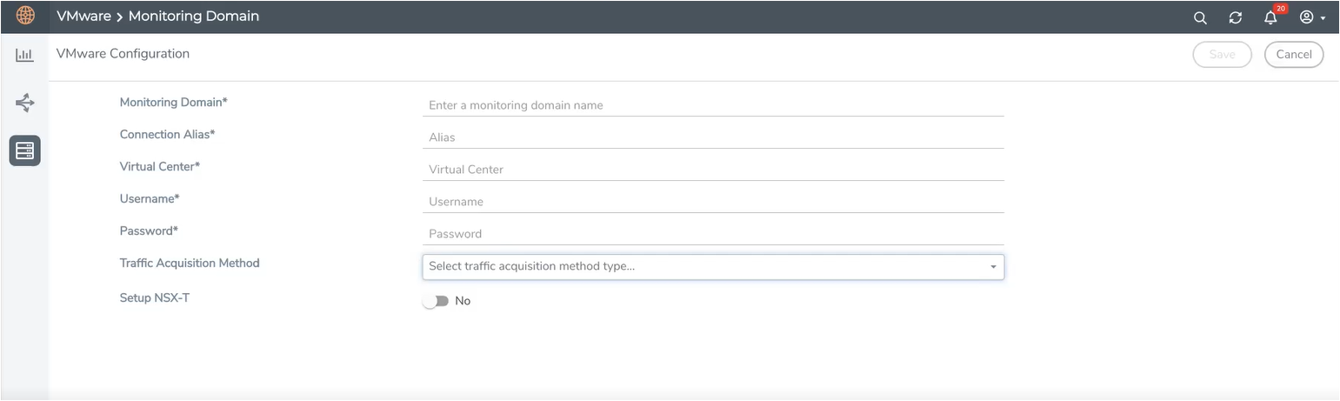
Task: Open the user account profile icon
Action: click(1306, 17)
